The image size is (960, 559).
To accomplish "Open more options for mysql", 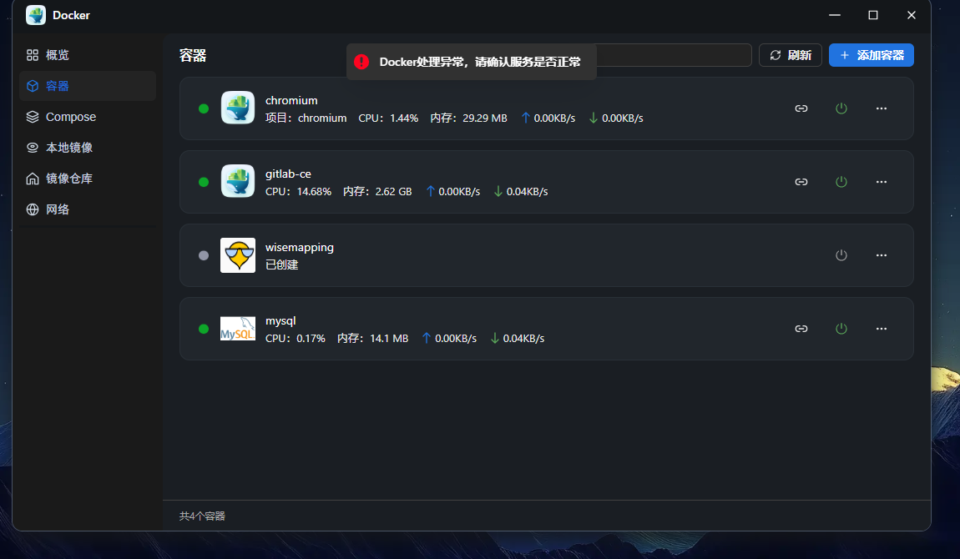I will tap(881, 329).
